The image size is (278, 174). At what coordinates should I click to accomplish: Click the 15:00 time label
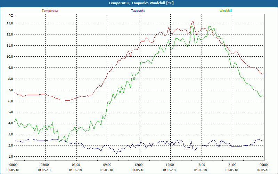[169, 165]
